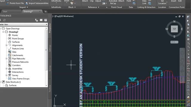
Task: Select the Feature Lines tree item
Action: click(18, 48)
